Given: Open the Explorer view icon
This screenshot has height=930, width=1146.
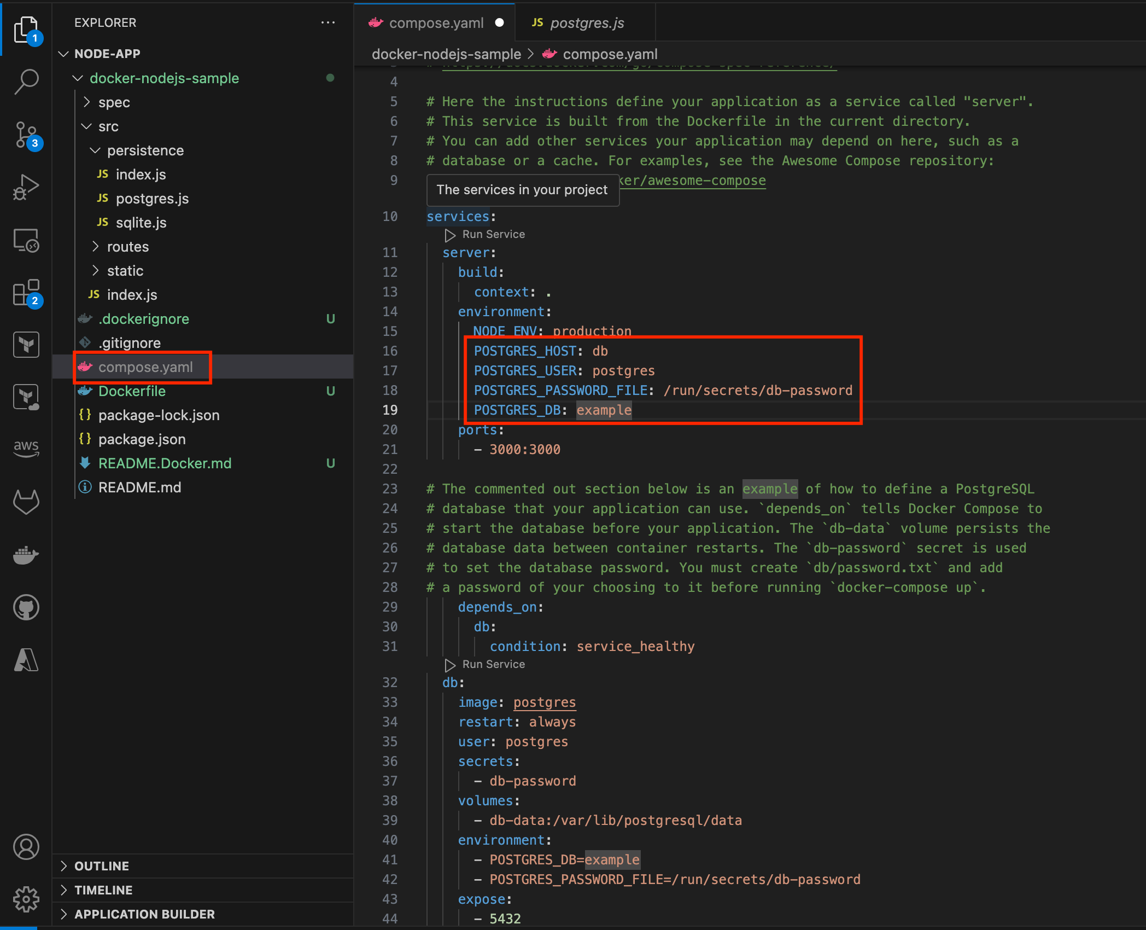Looking at the screenshot, I should pyautogui.click(x=26, y=30).
